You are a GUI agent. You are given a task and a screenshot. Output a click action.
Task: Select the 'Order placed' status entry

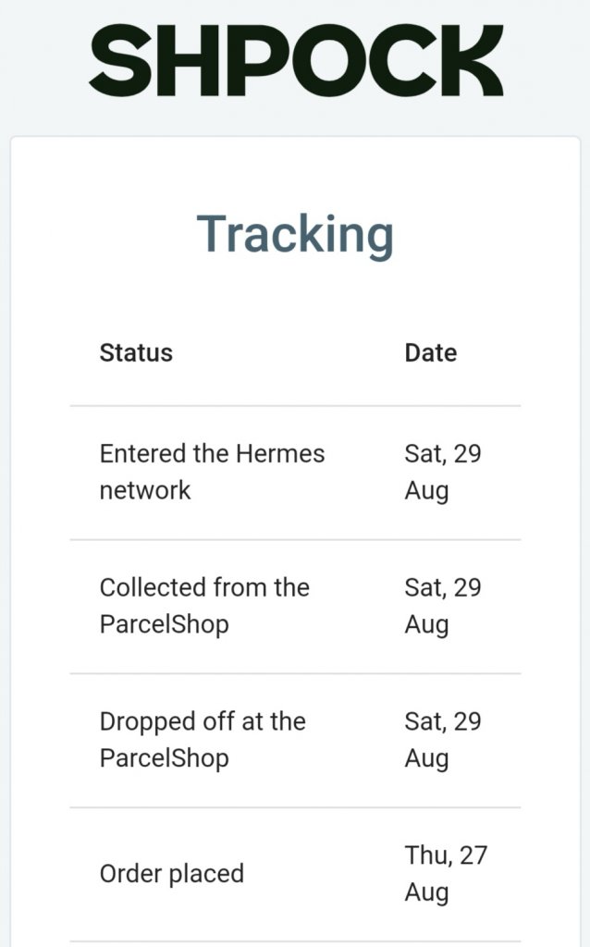coord(172,874)
